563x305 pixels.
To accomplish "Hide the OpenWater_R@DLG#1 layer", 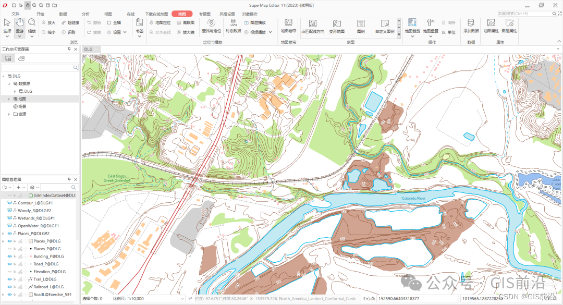I will pos(10,226).
